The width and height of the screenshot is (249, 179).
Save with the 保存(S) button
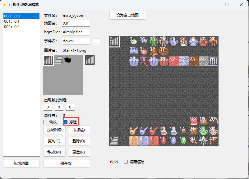point(67,163)
